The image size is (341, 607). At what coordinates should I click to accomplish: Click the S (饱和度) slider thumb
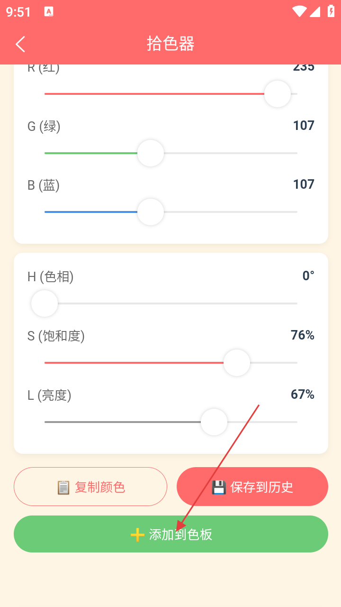(x=237, y=363)
